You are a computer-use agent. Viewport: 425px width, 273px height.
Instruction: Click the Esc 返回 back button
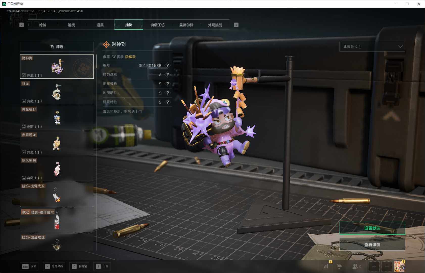(29, 266)
